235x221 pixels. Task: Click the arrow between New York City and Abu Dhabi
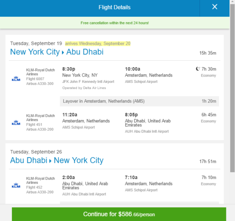[x=63, y=53]
